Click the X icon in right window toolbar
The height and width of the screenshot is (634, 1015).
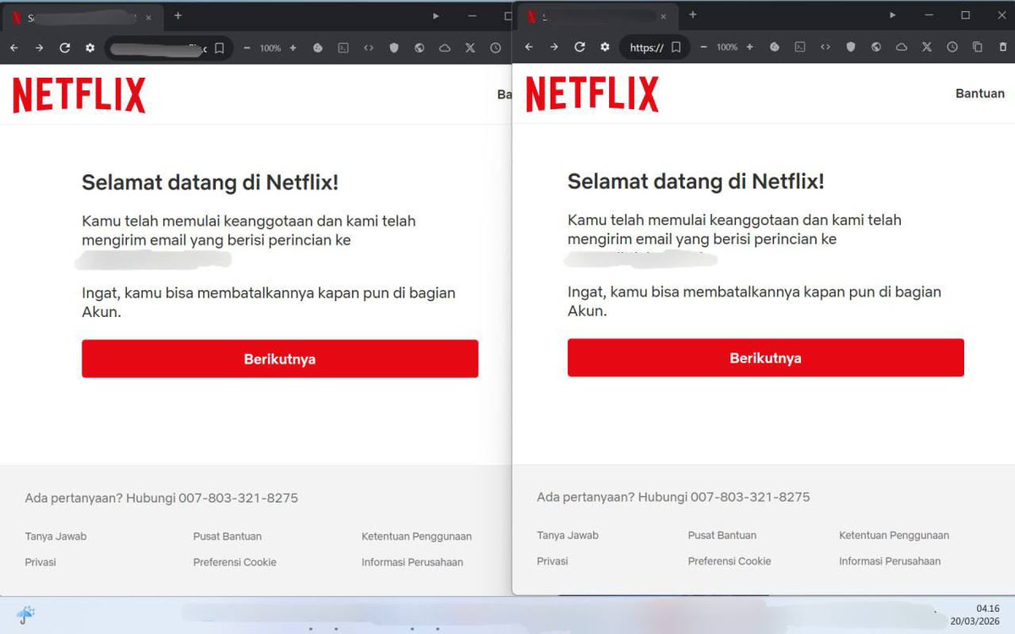click(927, 47)
